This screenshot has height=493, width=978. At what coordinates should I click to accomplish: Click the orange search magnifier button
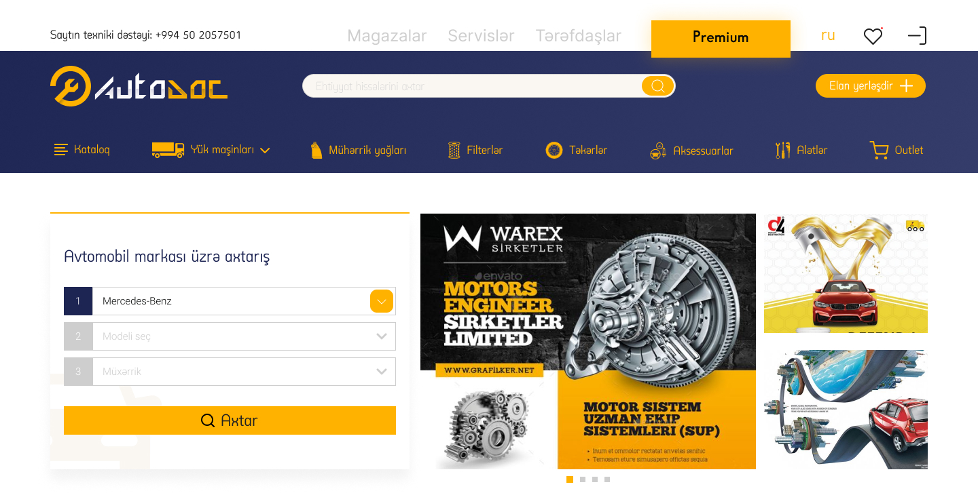pos(657,86)
